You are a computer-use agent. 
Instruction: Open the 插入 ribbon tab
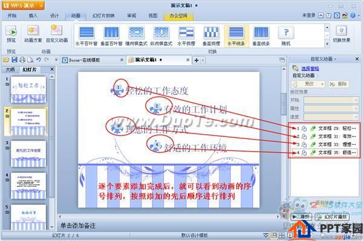(33, 16)
